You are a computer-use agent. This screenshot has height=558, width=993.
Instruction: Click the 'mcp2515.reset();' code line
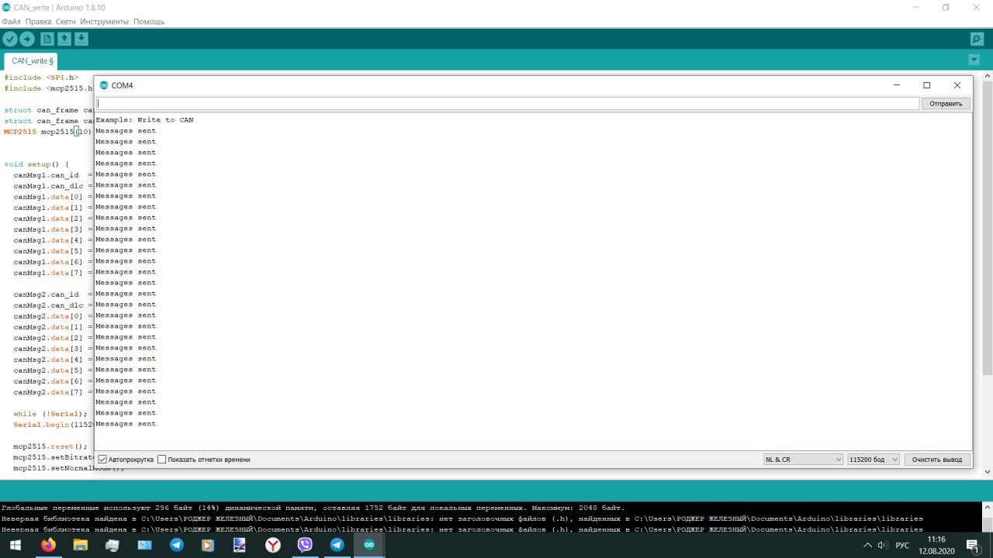[x=50, y=446]
